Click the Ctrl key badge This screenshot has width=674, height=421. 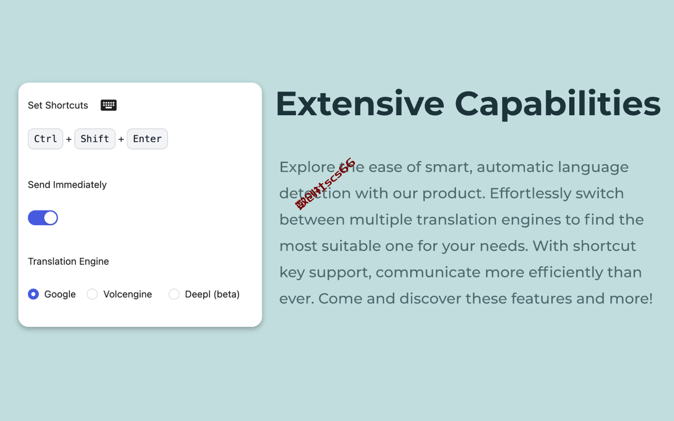[45, 139]
